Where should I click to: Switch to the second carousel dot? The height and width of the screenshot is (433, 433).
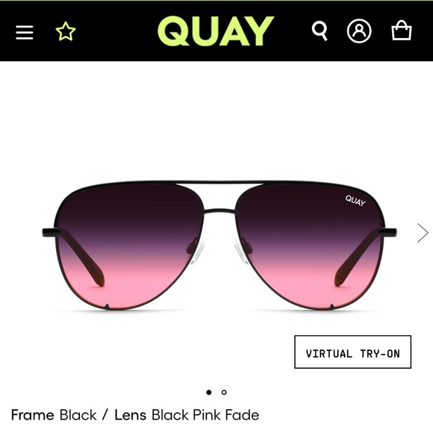[224, 392]
